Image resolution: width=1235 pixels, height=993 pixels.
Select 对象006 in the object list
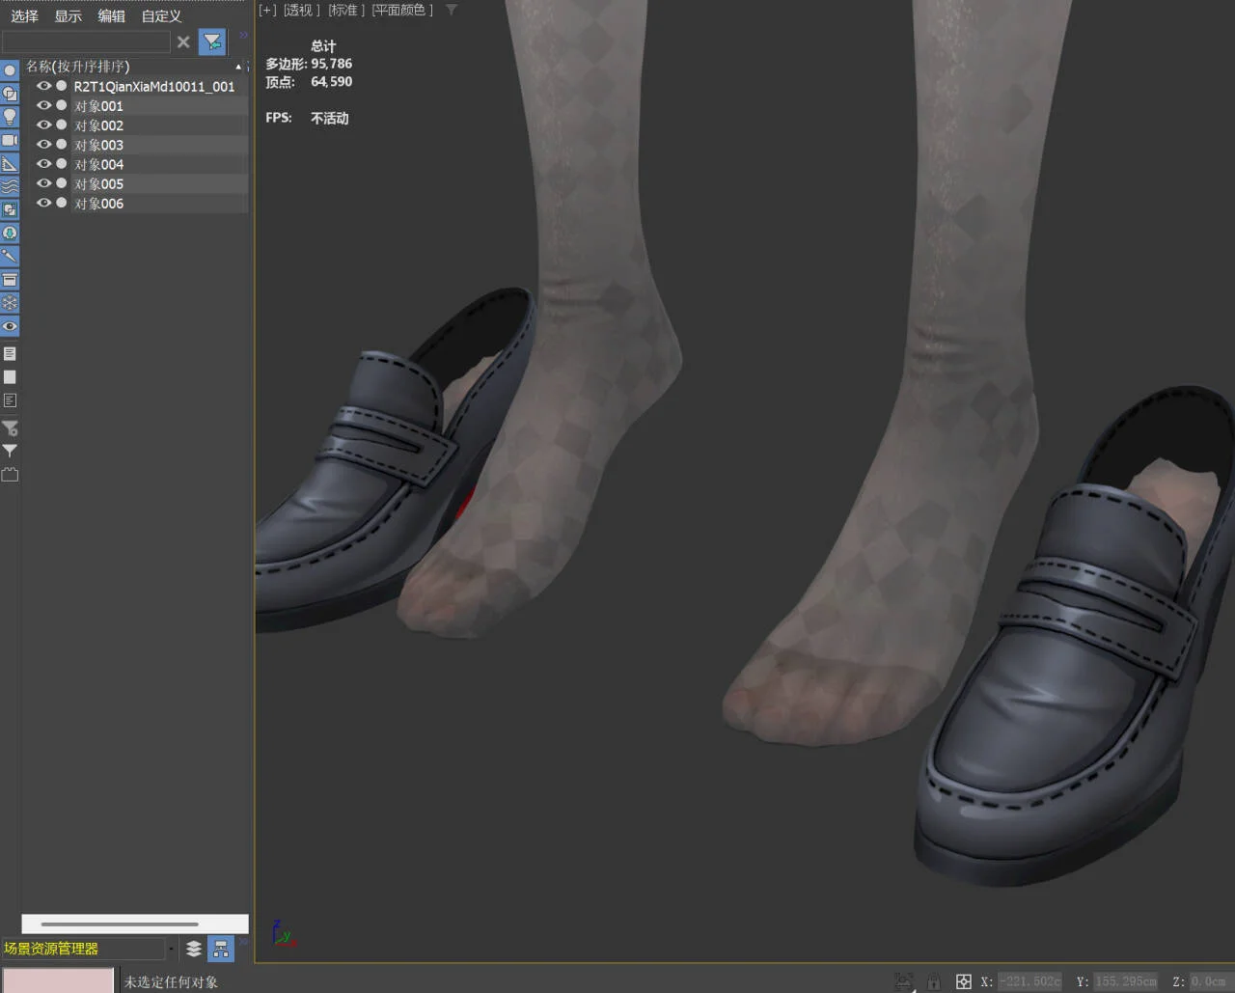click(x=99, y=204)
